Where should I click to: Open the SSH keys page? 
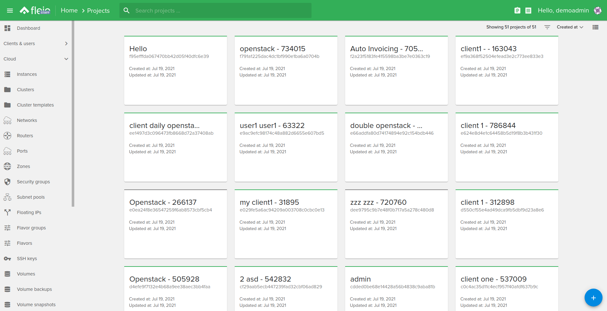click(x=27, y=258)
